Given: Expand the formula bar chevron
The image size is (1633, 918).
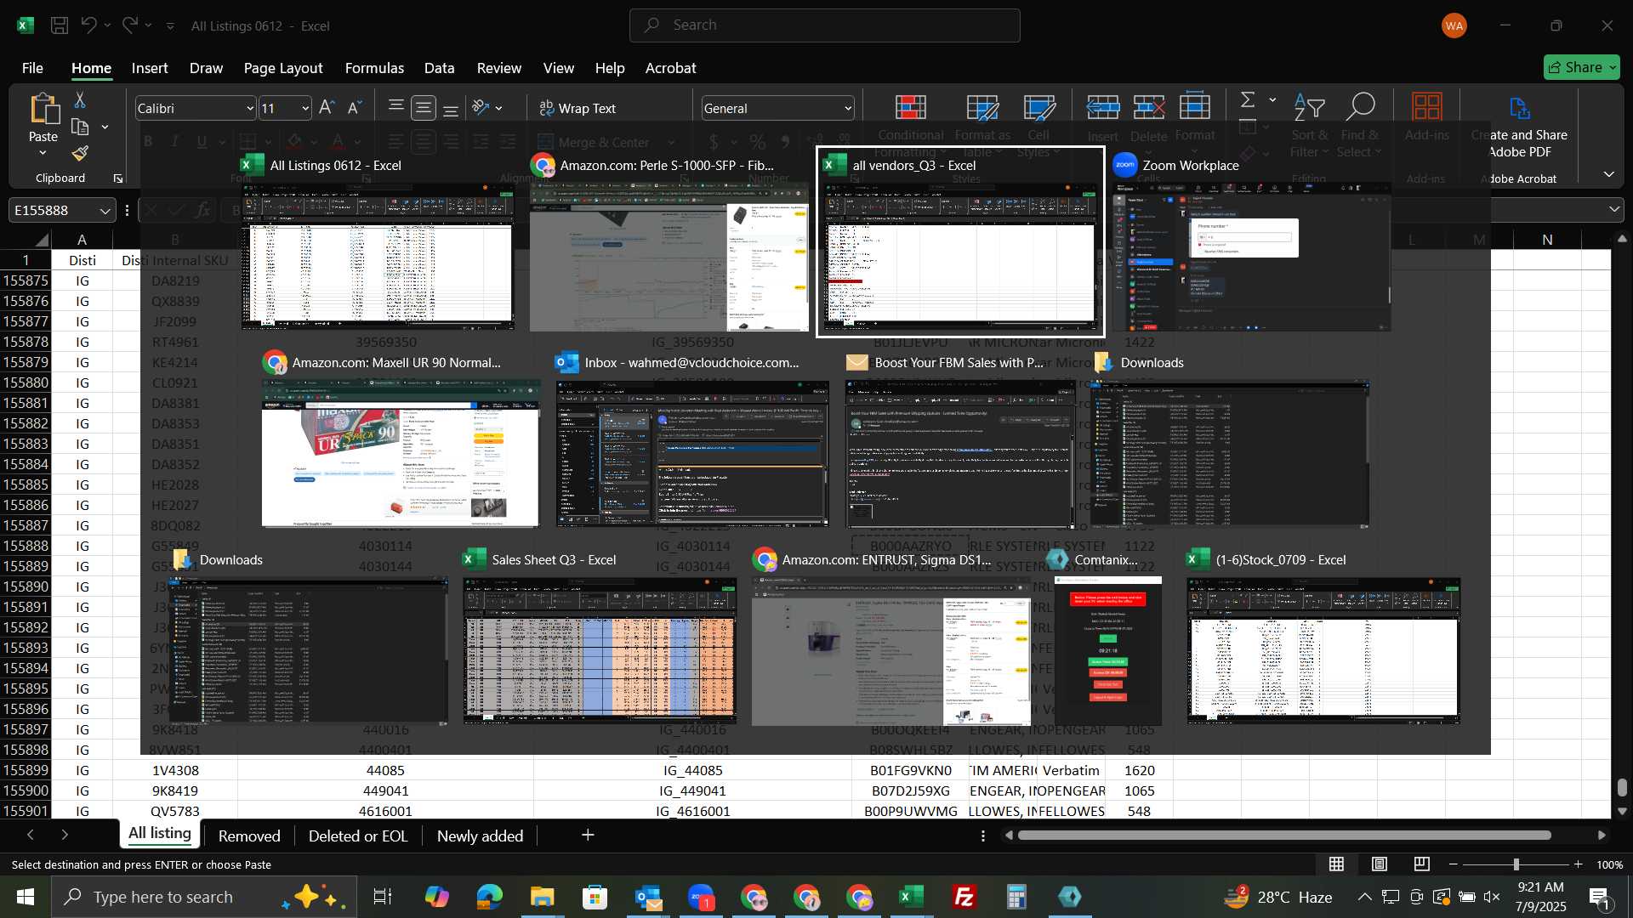Looking at the screenshot, I should (x=1614, y=210).
